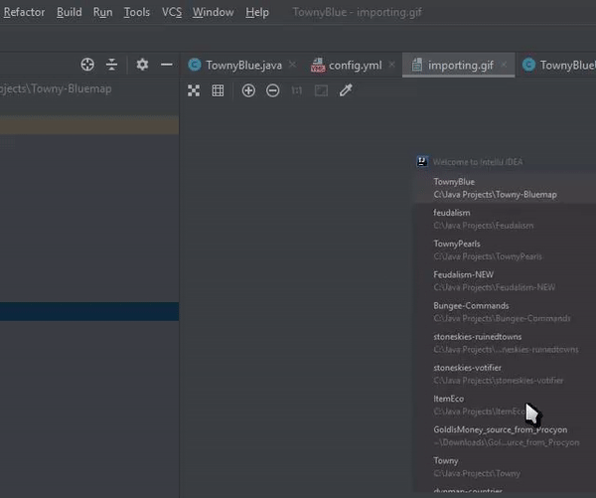Open the Window menu
This screenshot has width=596, height=498.
tap(213, 12)
